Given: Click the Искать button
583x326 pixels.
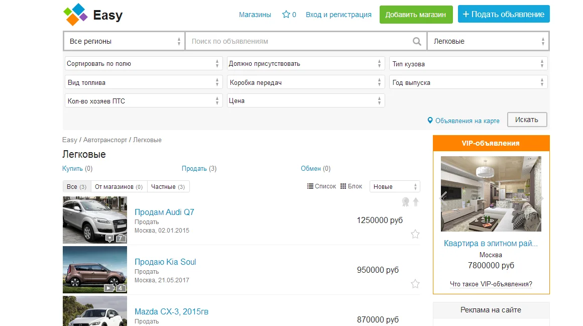Looking at the screenshot, I should [527, 120].
